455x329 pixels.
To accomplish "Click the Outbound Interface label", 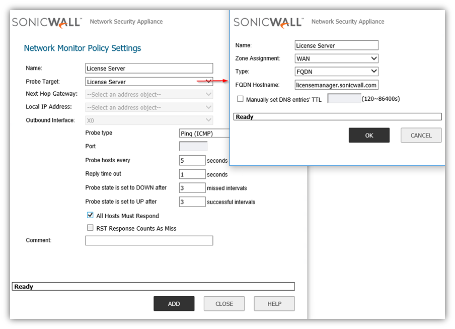I will point(50,120).
